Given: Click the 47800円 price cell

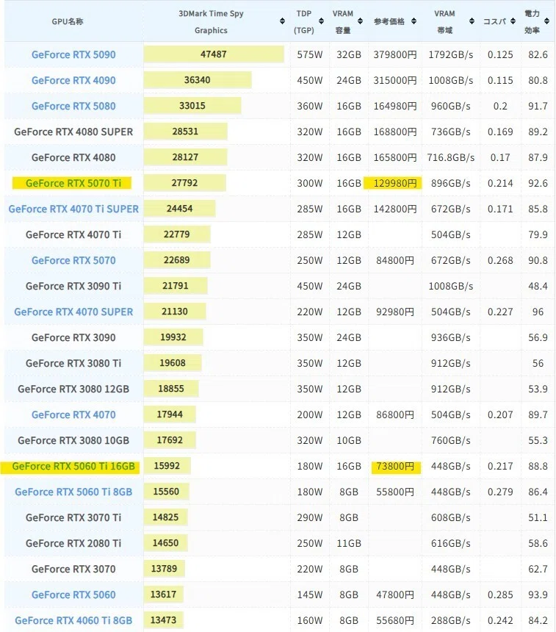Looking at the screenshot, I should (395, 595).
